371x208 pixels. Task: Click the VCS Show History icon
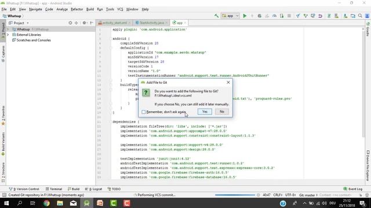click(313, 16)
